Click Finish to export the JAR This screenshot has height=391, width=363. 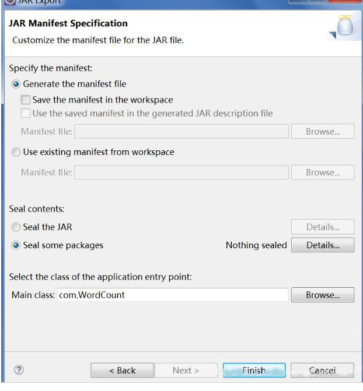click(x=254, y=371)
